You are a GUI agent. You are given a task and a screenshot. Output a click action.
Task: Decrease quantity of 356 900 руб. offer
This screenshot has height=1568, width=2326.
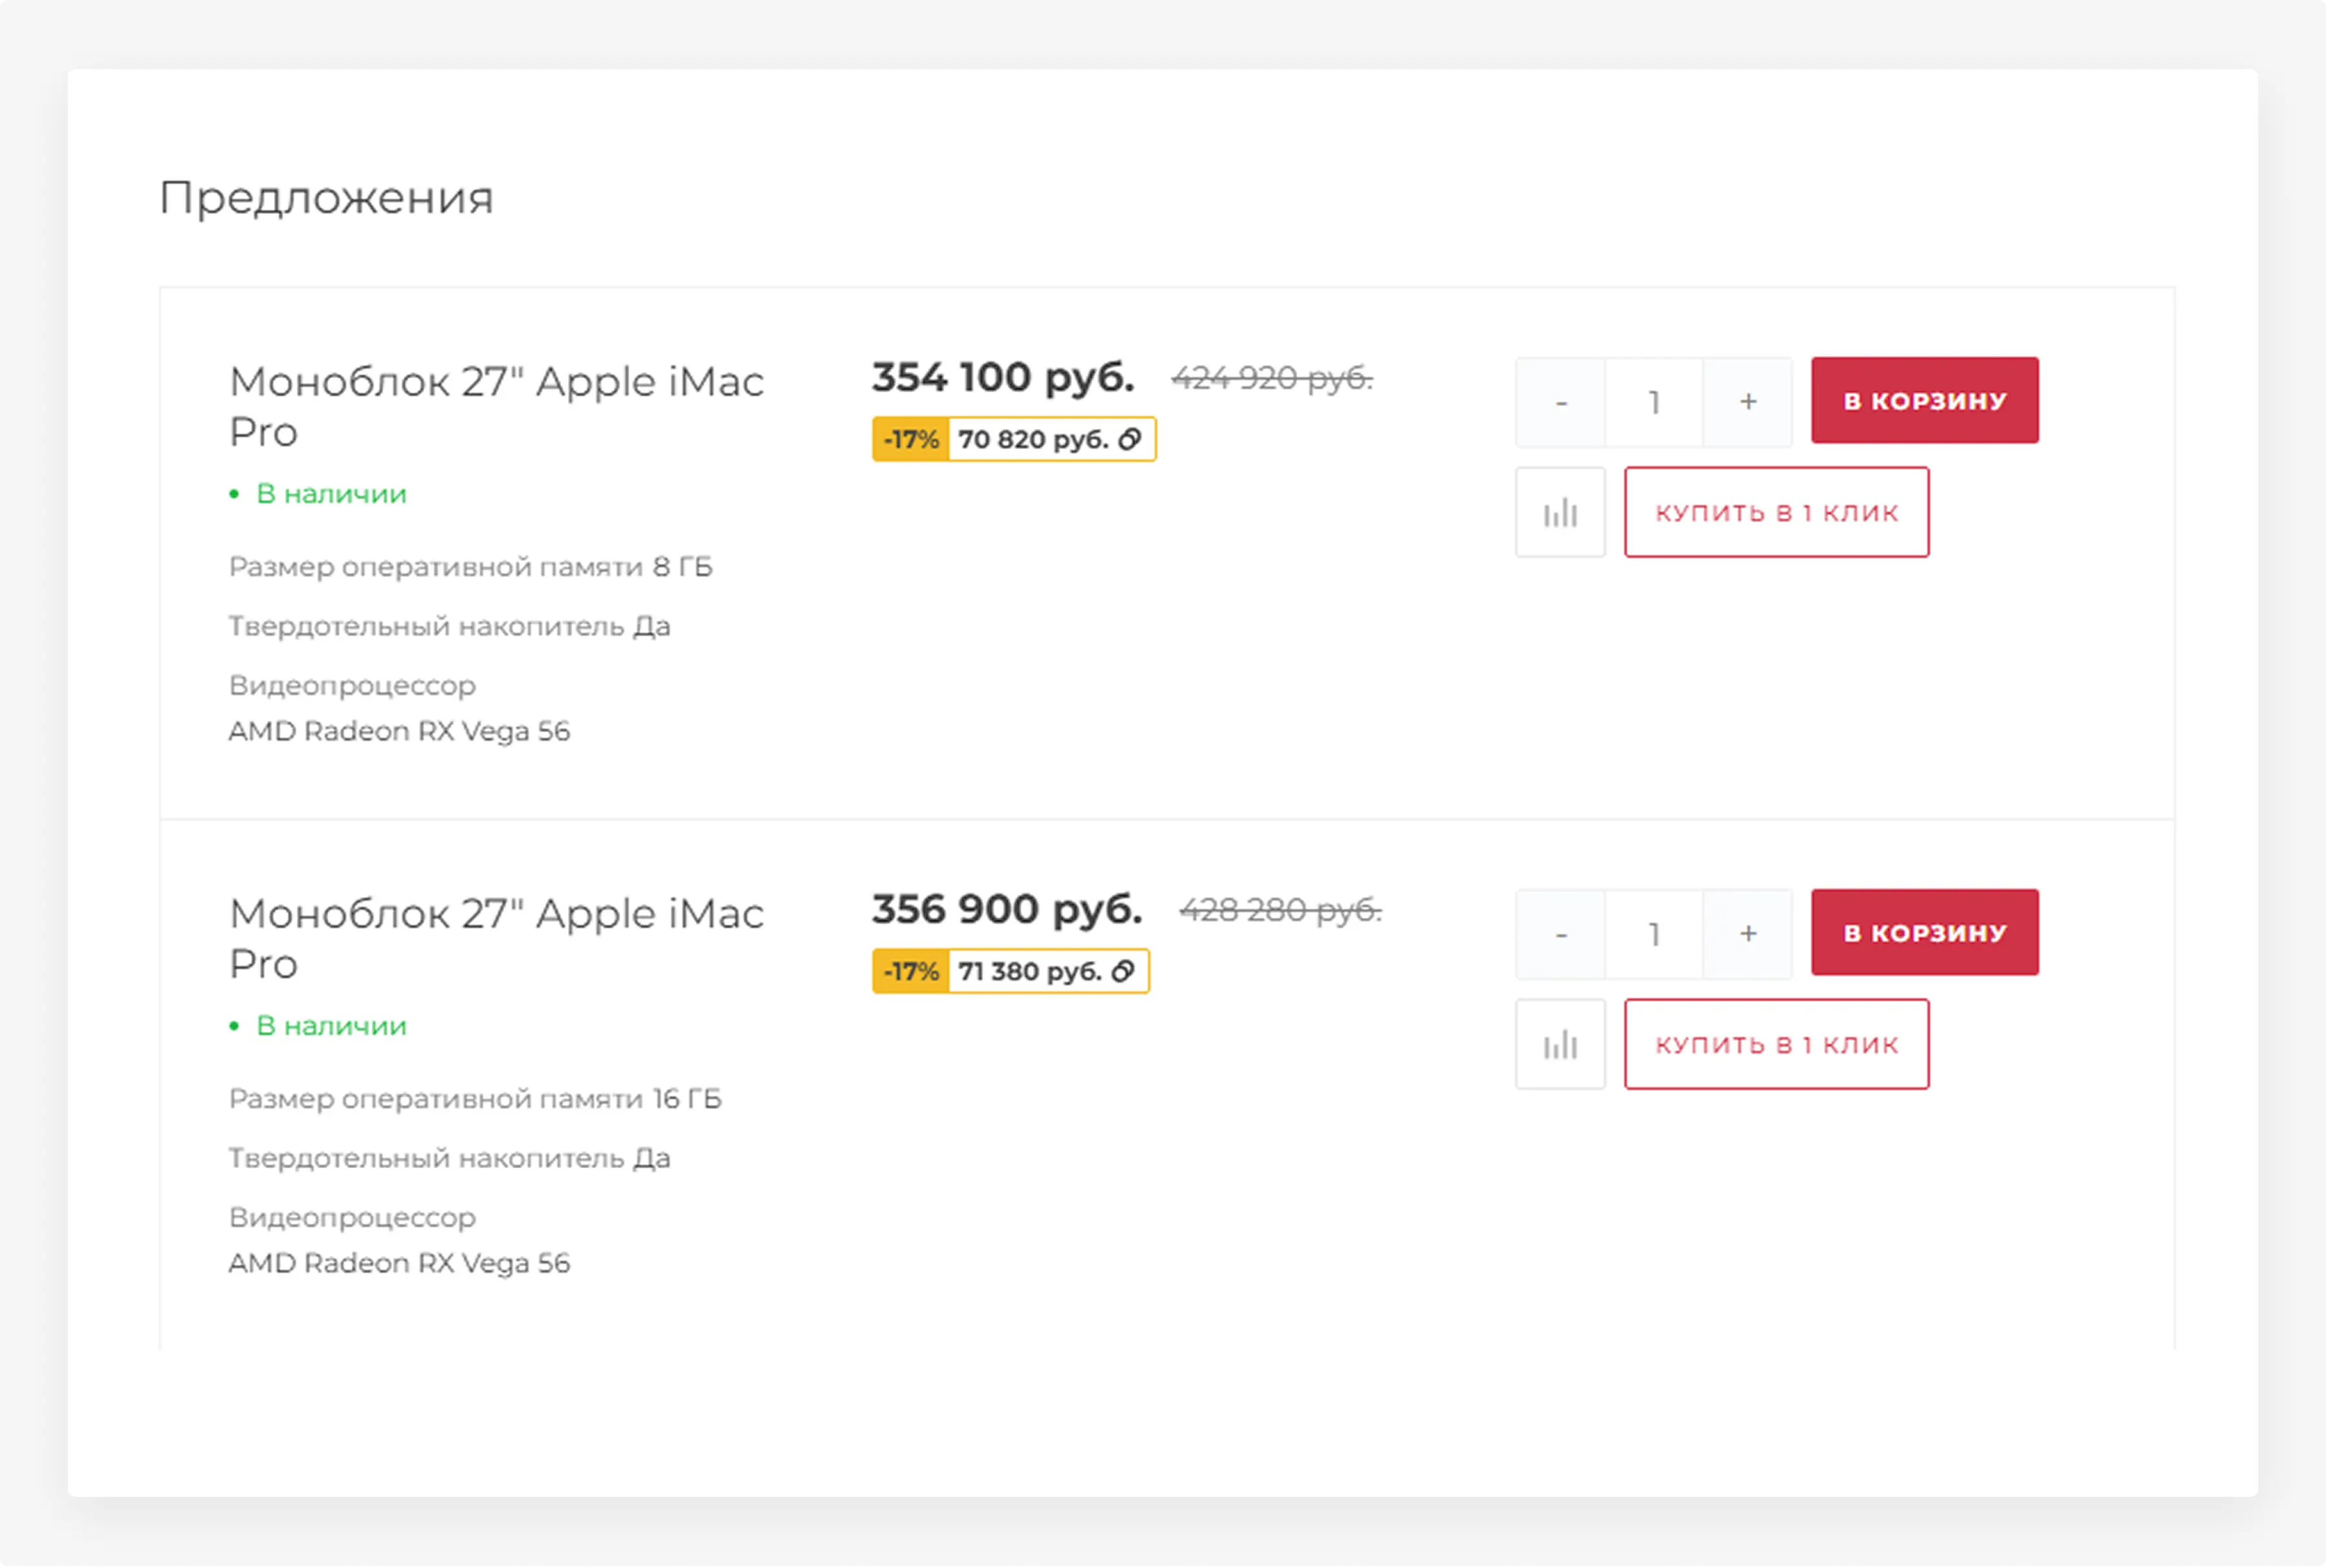[x=1561, y=934]
